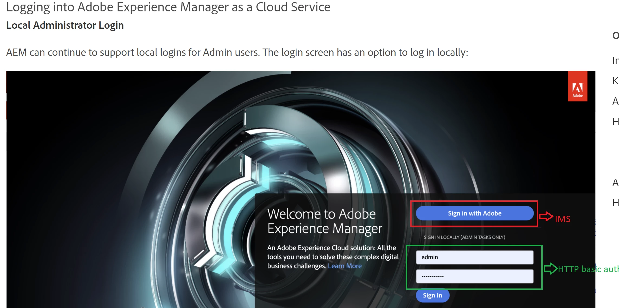Click the Welcome to Adobe Experience Manager heading
This screenshot has height=308, width=619.
(x=324, y=221)
